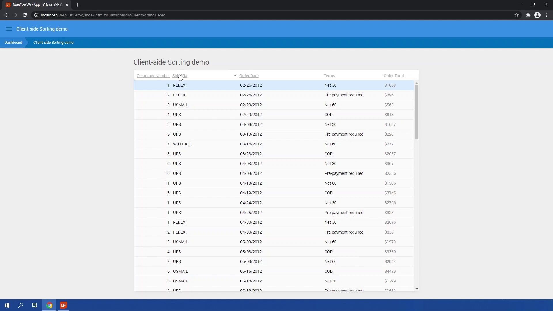553x311 pixels.
Task: Open Windows Start menu
Action: (x=7, y=305)
